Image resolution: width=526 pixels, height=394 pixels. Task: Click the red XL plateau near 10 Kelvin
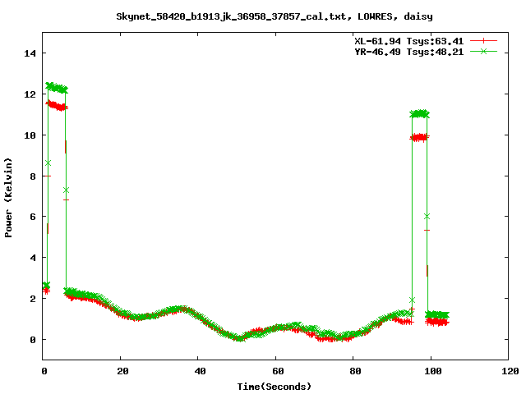coord(420,137)
